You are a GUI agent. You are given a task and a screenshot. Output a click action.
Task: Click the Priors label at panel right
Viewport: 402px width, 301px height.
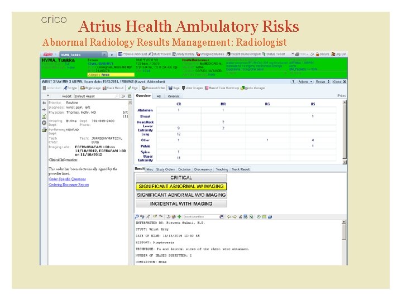342,96
